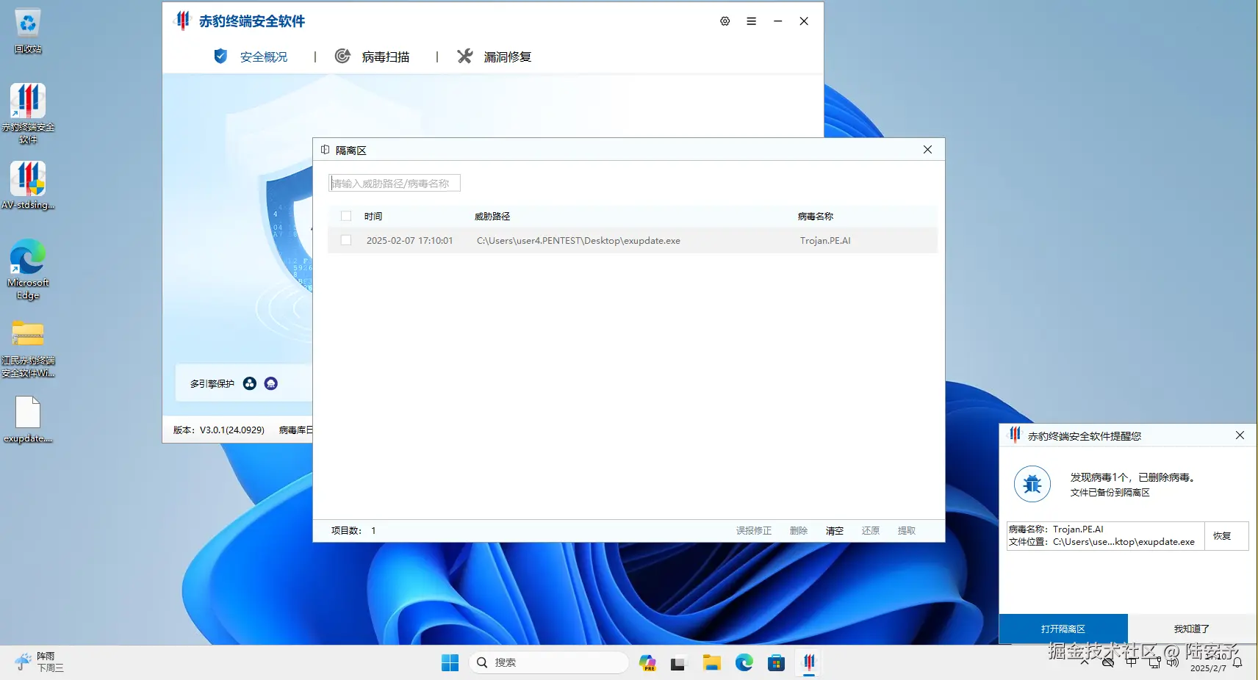The height and width of the screenshot is (680, 1258).
Task: Open Task View on the taskbar
Action: [x=678, y=662]
